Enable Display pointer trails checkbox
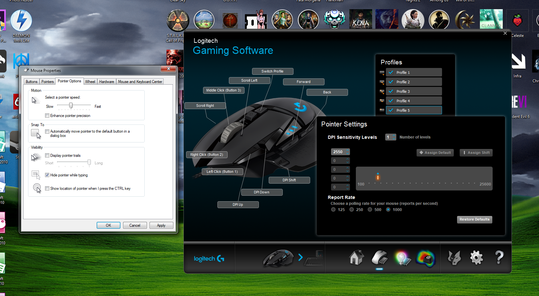This screenshot has height=296, width=539. (47, 156)
